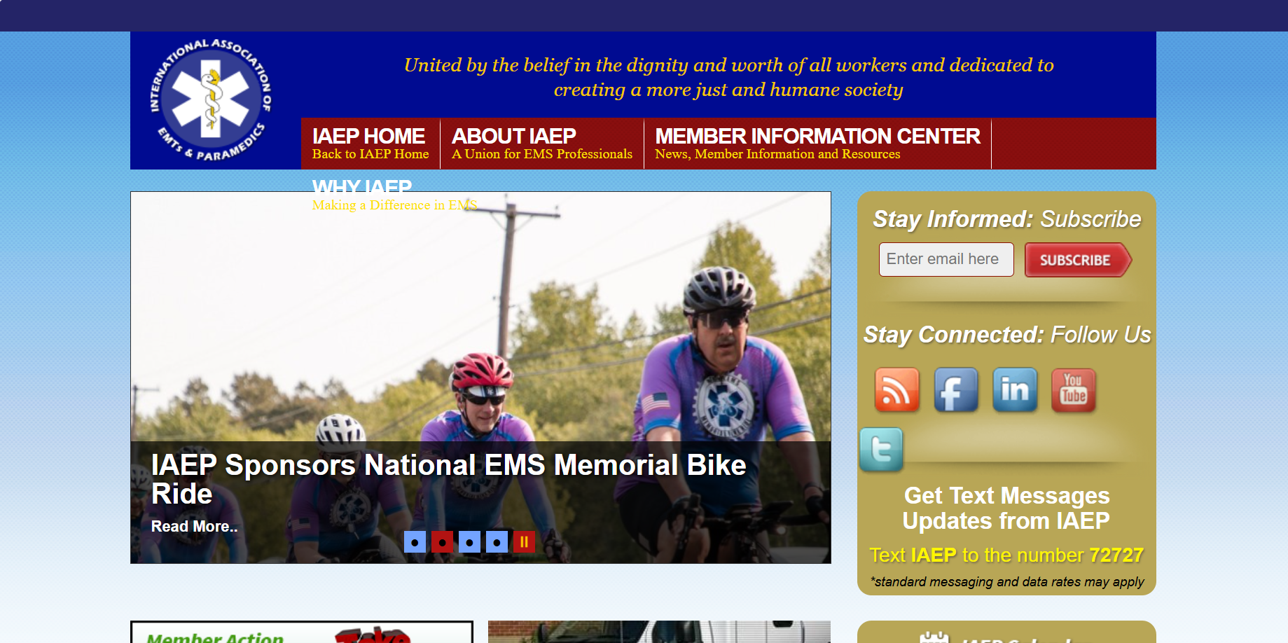Open the IAEP Home menu item
Viewport: 1288px width, 643px height.
371,144
